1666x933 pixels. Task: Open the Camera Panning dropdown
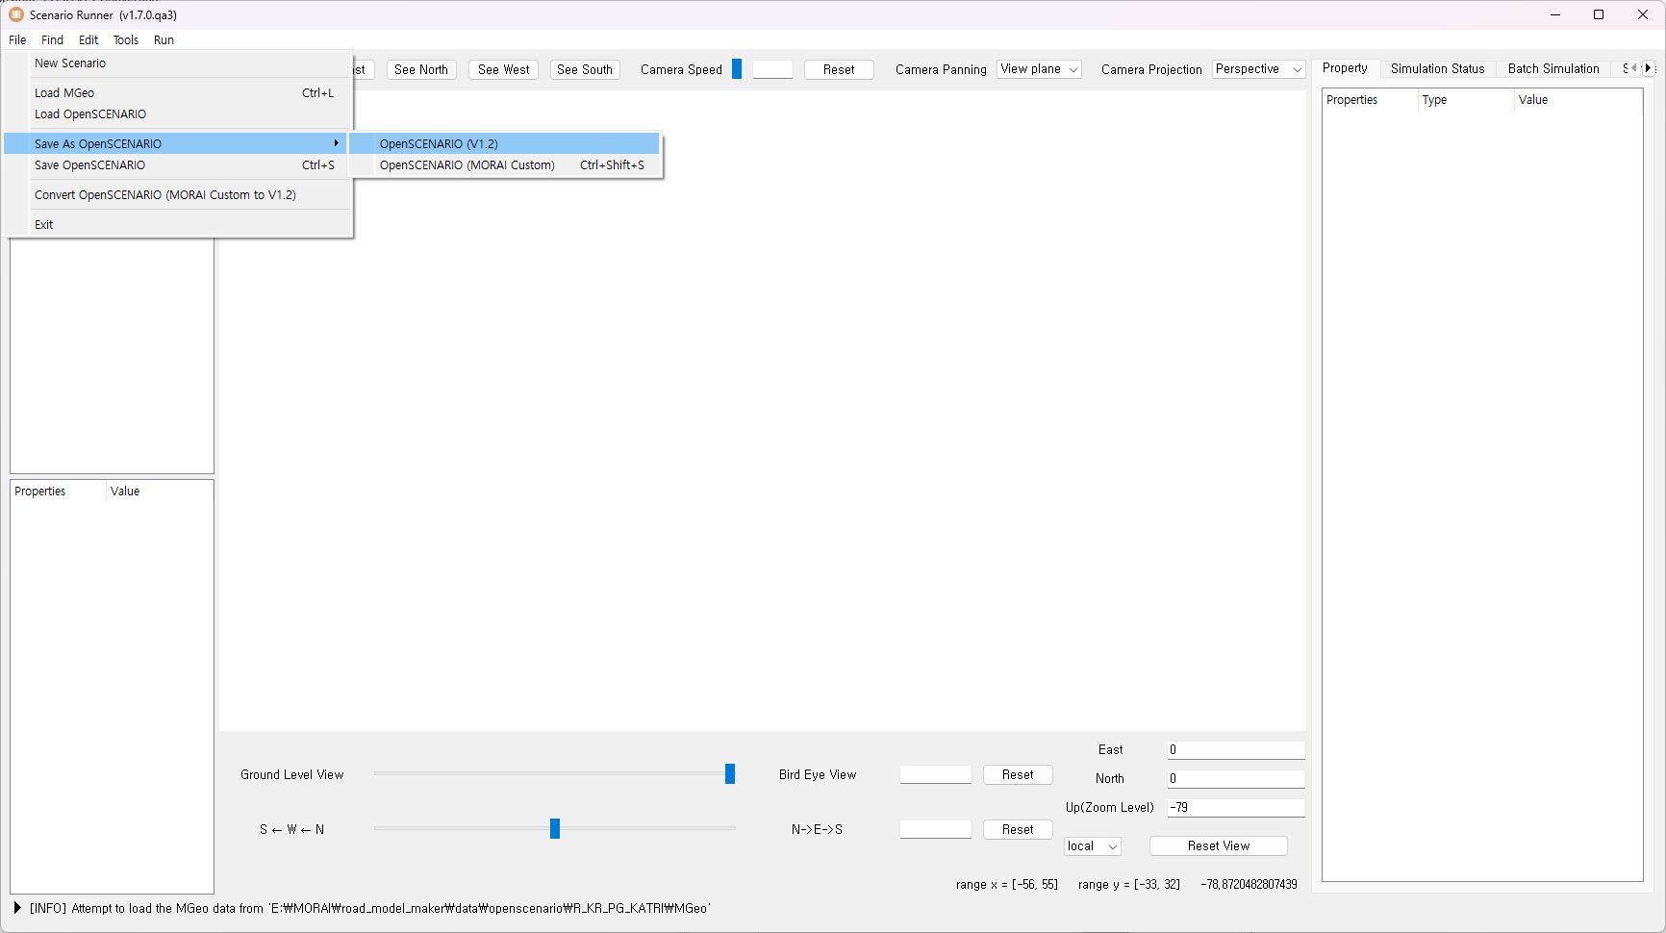coord(1039,69)
